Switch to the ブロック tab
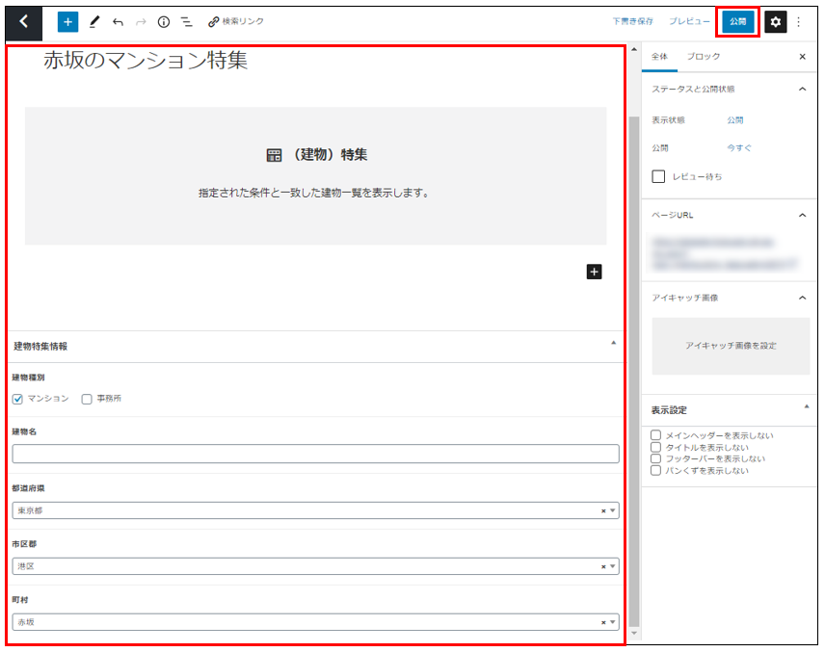The height and width of the screenshot is (652, 825). [x=704, y=57]
